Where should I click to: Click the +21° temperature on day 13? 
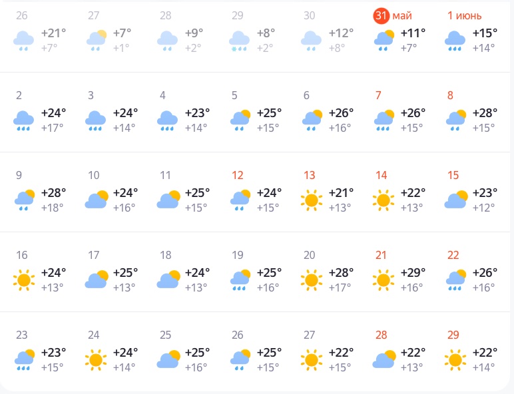click(341, 193)
